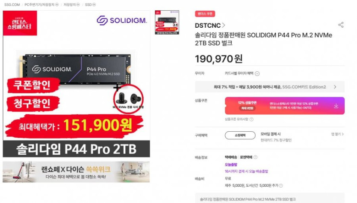Screen dimensions: 357x203
Task: Click the main product image
Action: coord(76,84)
